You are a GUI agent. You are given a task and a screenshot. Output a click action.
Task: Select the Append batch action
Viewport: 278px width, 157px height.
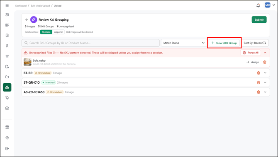pos(59,32)
